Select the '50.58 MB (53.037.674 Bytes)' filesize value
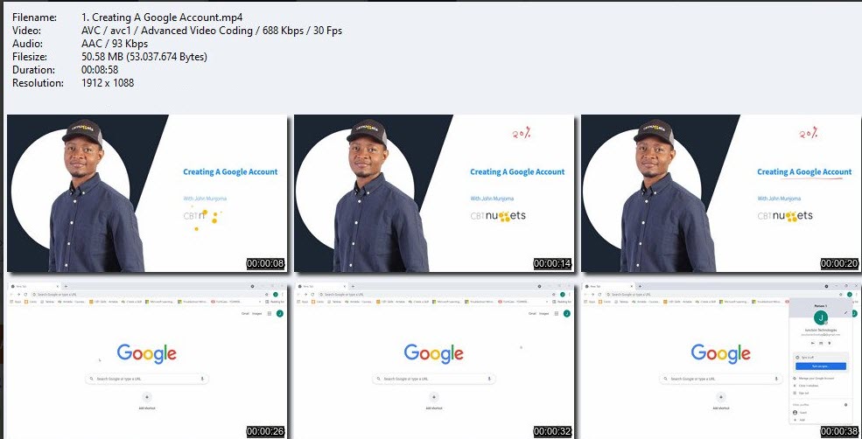 pyautogui.click(x=144, y=57)
